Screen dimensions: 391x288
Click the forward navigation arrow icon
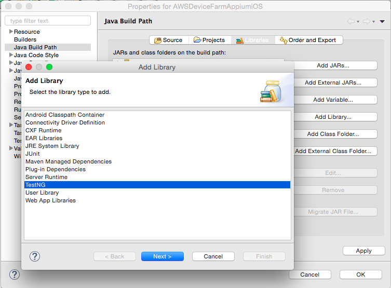[x=366, y=21]
